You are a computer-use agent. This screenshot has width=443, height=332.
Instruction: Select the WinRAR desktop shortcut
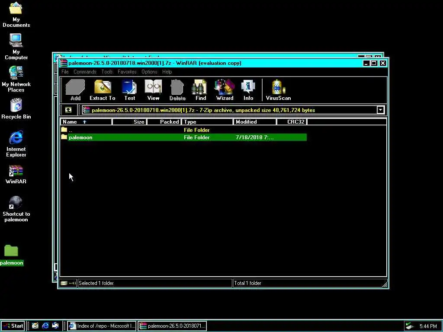pyautogui.click(x=16, y=175)
